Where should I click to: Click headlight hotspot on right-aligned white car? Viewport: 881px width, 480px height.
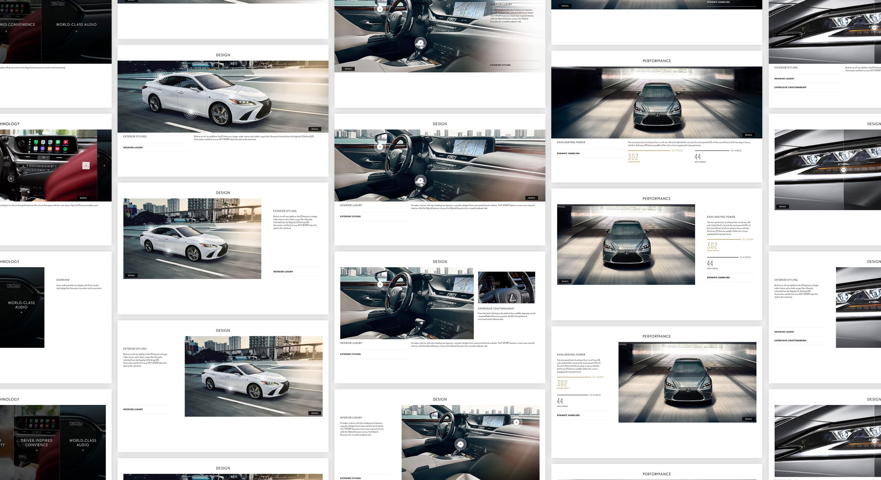(x=263, y=379)
